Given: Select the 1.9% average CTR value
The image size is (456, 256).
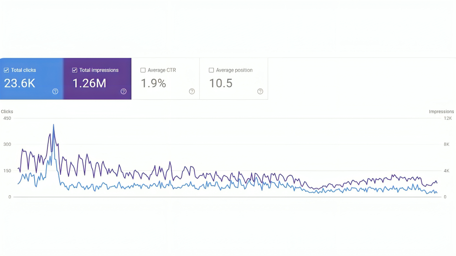Looking at the screenshot, I should (153, 83).
